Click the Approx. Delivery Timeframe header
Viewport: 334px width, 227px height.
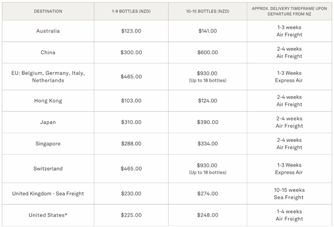(x=289, y=11)
